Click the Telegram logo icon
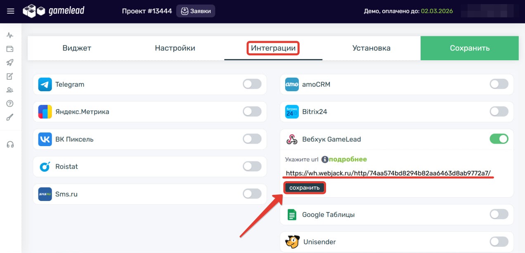The image size is (525, 253). point(45,84)
